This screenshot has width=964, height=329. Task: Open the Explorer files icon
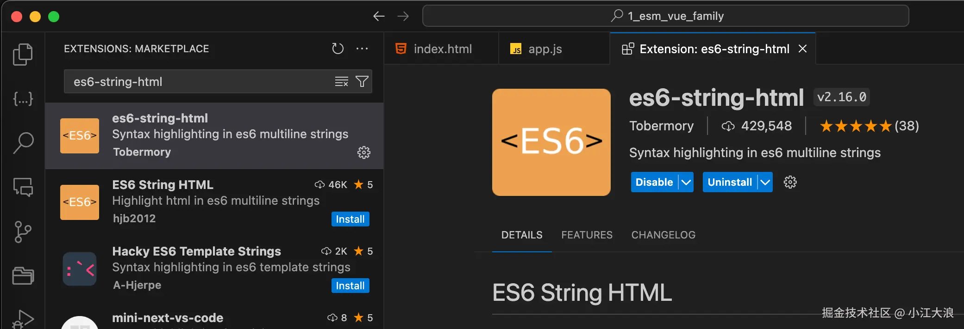point(23,55)
